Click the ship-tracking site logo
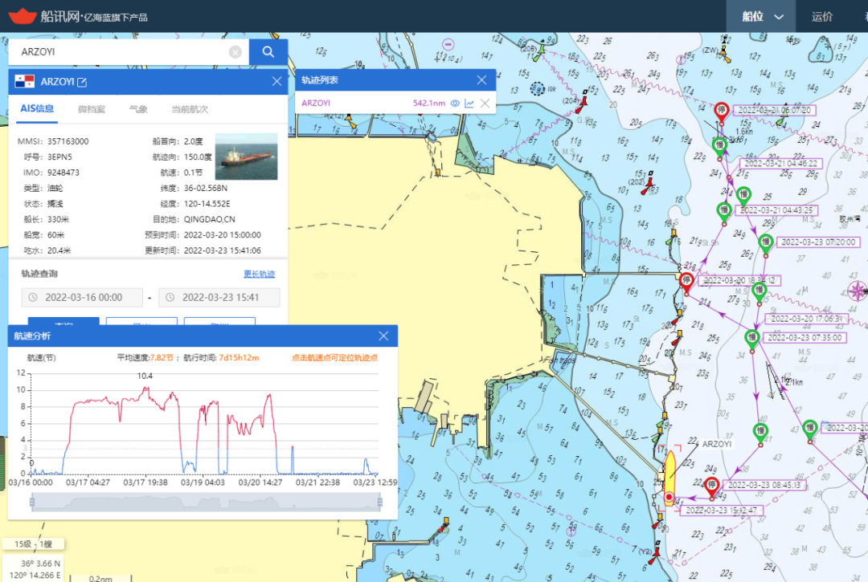868x582 pixels. point(23,16)
